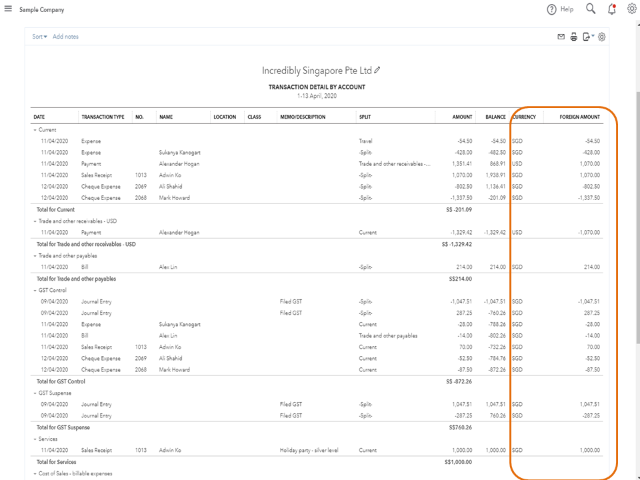Email the report via envelope icon
This screenshot has height=480, width=640.
[561, 37]
